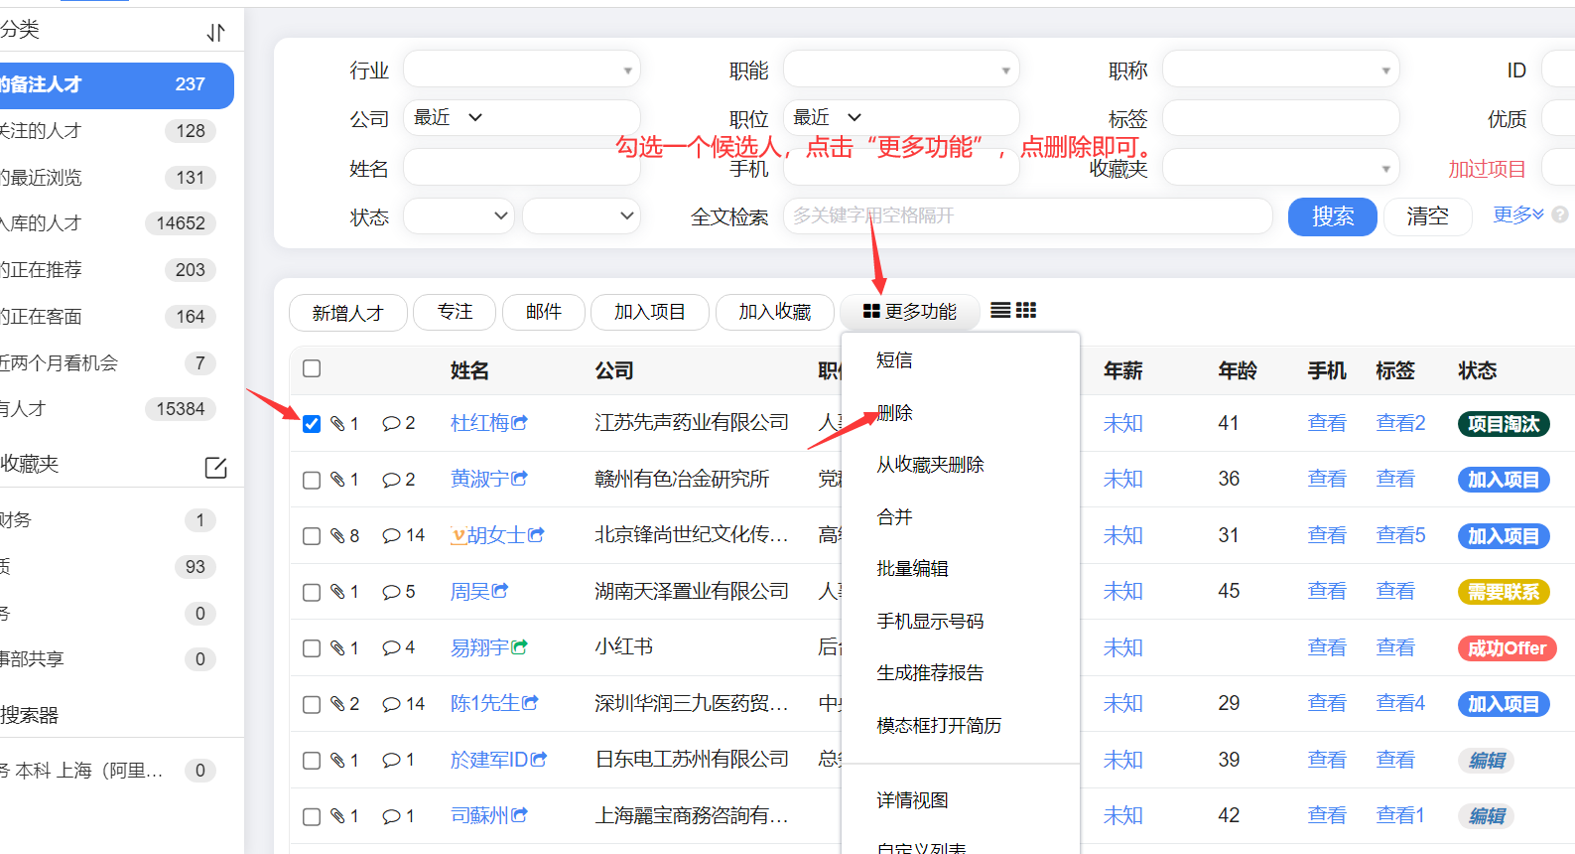
Task: Check the 於建军ID row checkbox
Action: (312, 761)
